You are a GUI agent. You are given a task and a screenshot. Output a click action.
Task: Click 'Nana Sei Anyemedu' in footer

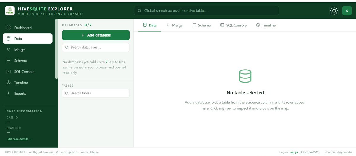tap(338, 152)
